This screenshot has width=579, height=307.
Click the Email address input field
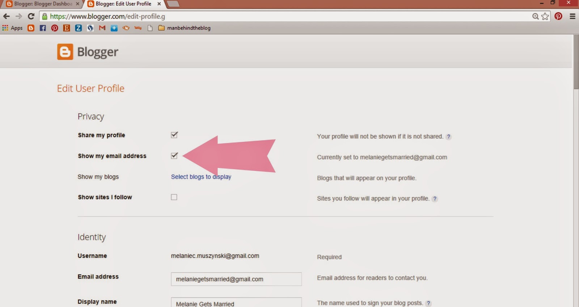point(236,279)
